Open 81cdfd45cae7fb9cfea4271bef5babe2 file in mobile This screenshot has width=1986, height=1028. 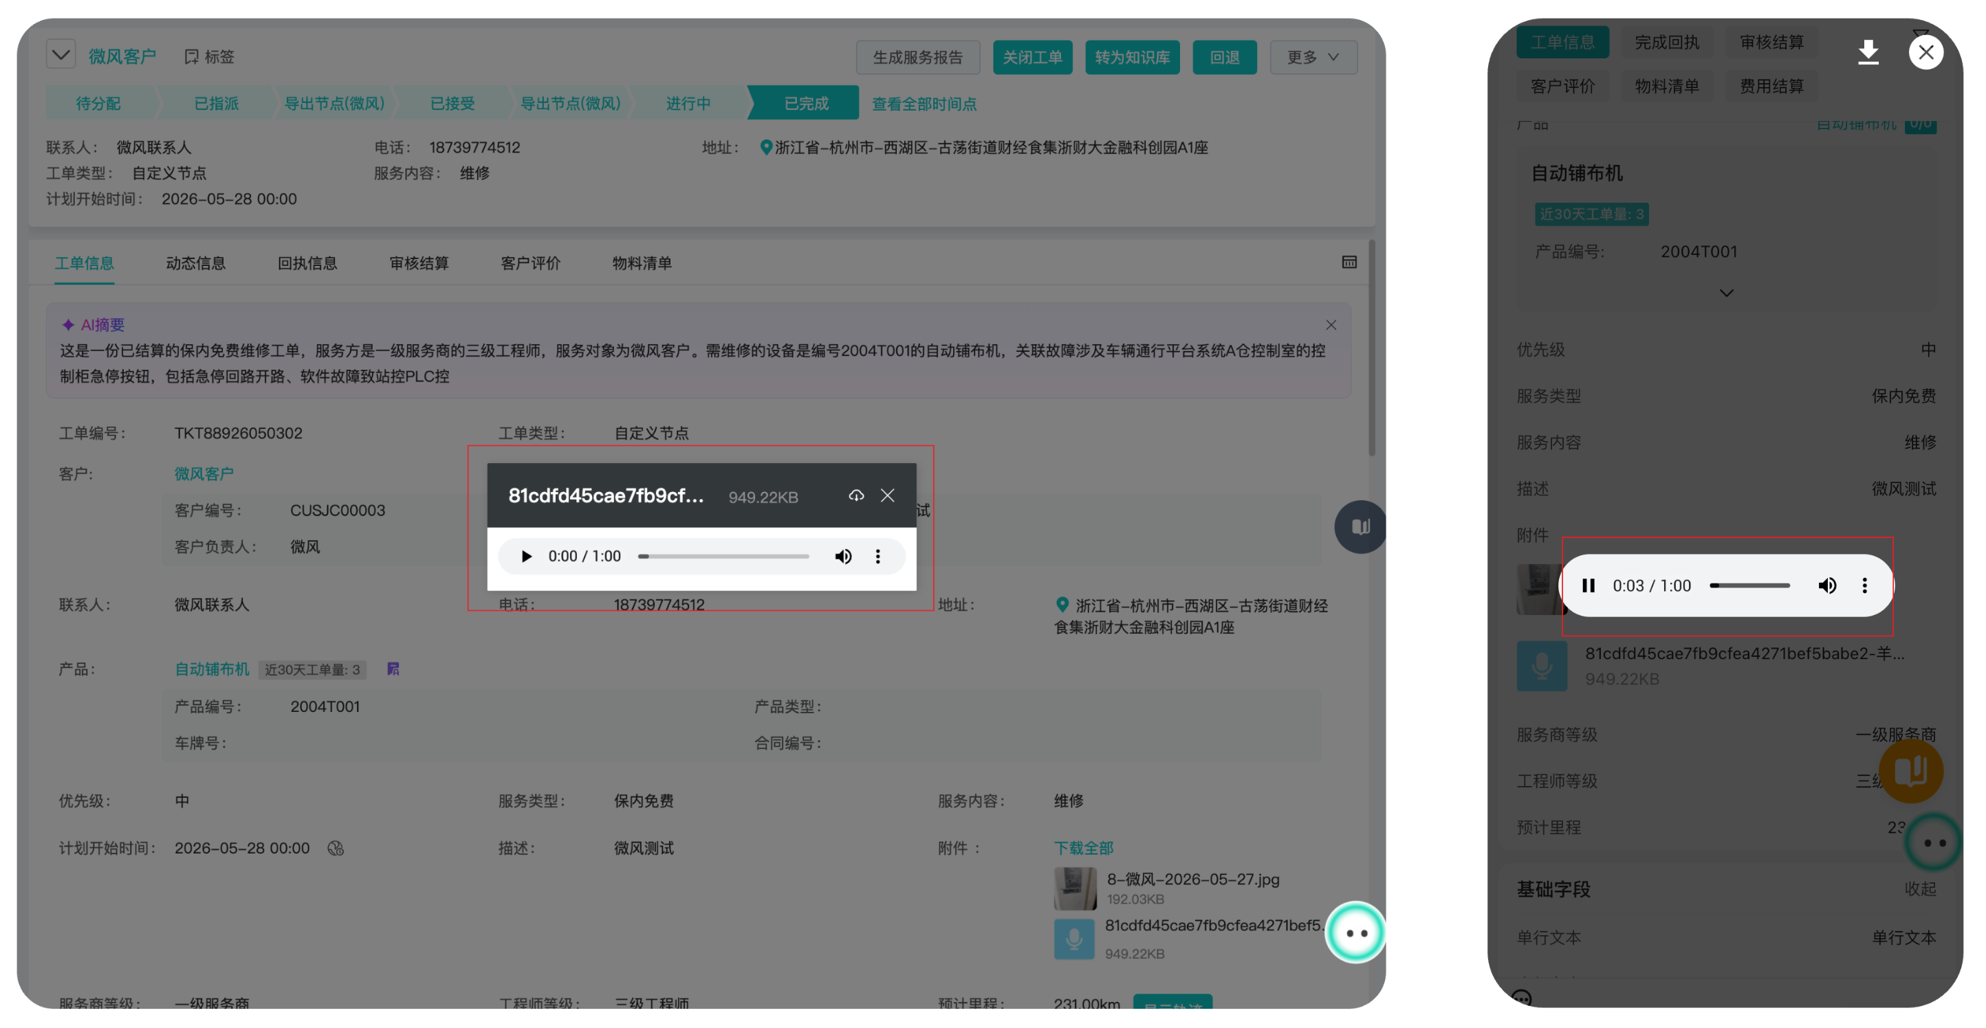coord(1745,653)
